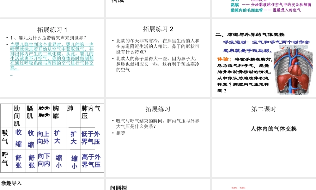Viewport: 316px width, 190px height.
Task: Click the orange 体验 label
Action: tap(224, 59)
